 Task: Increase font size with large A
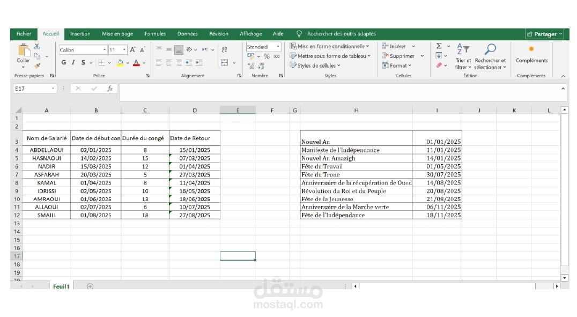132,50
